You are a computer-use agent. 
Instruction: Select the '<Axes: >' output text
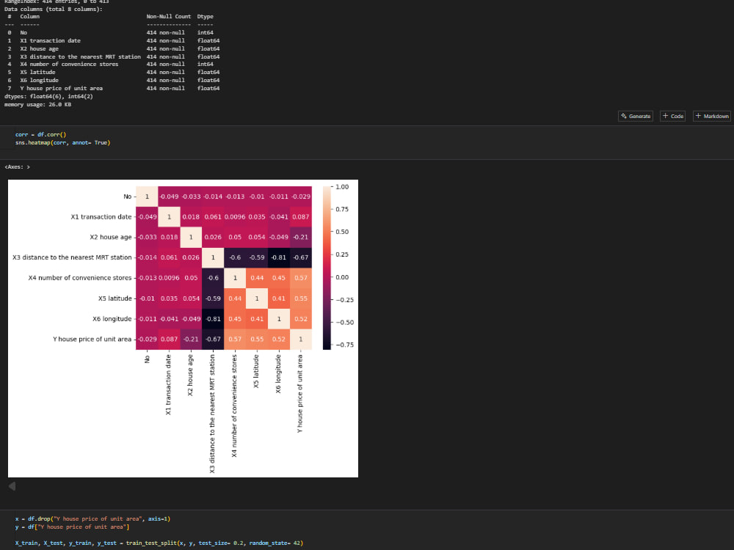[18, 167]
